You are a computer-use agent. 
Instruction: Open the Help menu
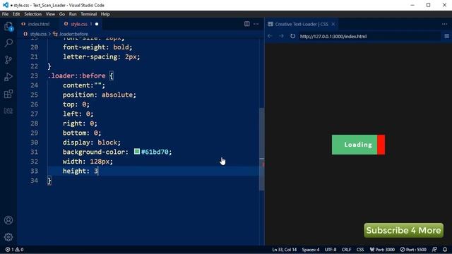(105, 14)
